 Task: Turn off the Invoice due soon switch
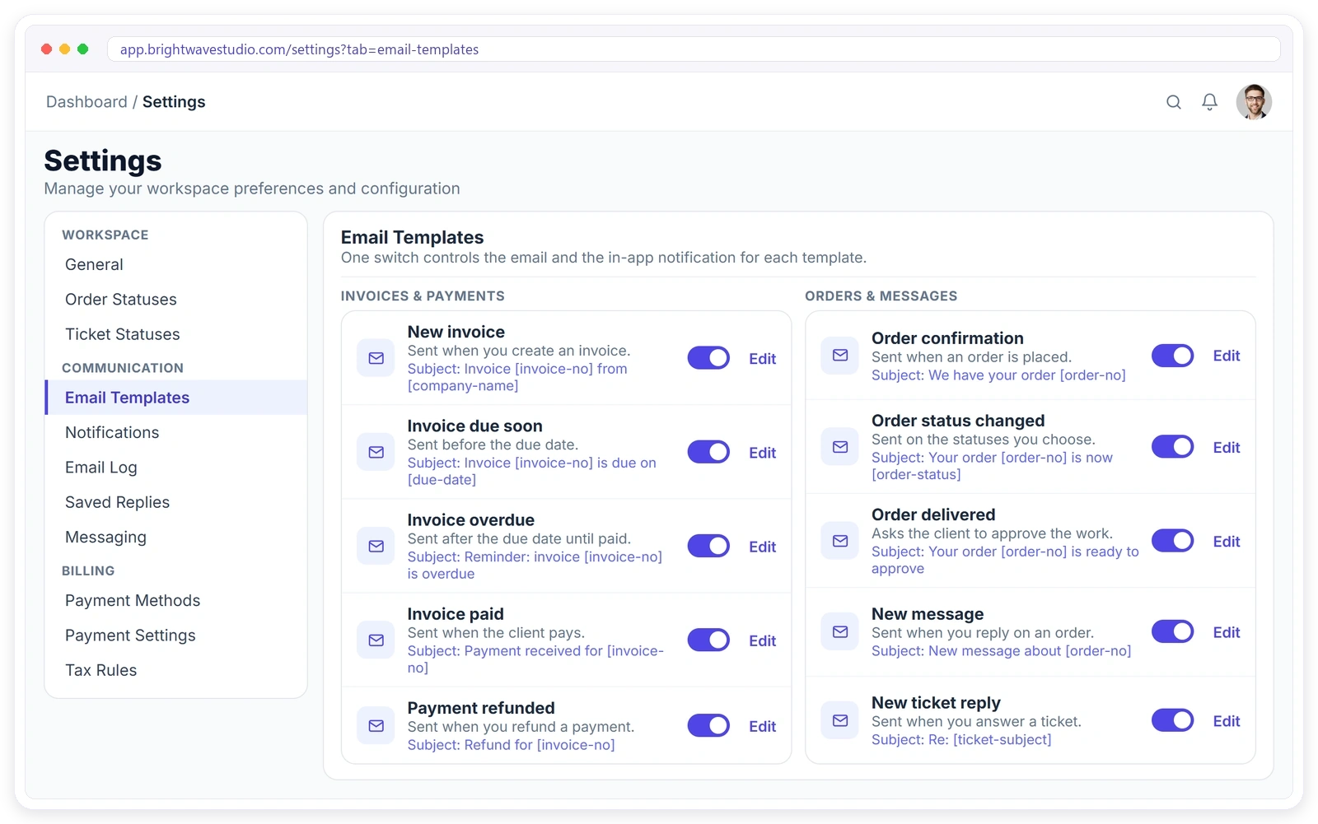point(708,452)
